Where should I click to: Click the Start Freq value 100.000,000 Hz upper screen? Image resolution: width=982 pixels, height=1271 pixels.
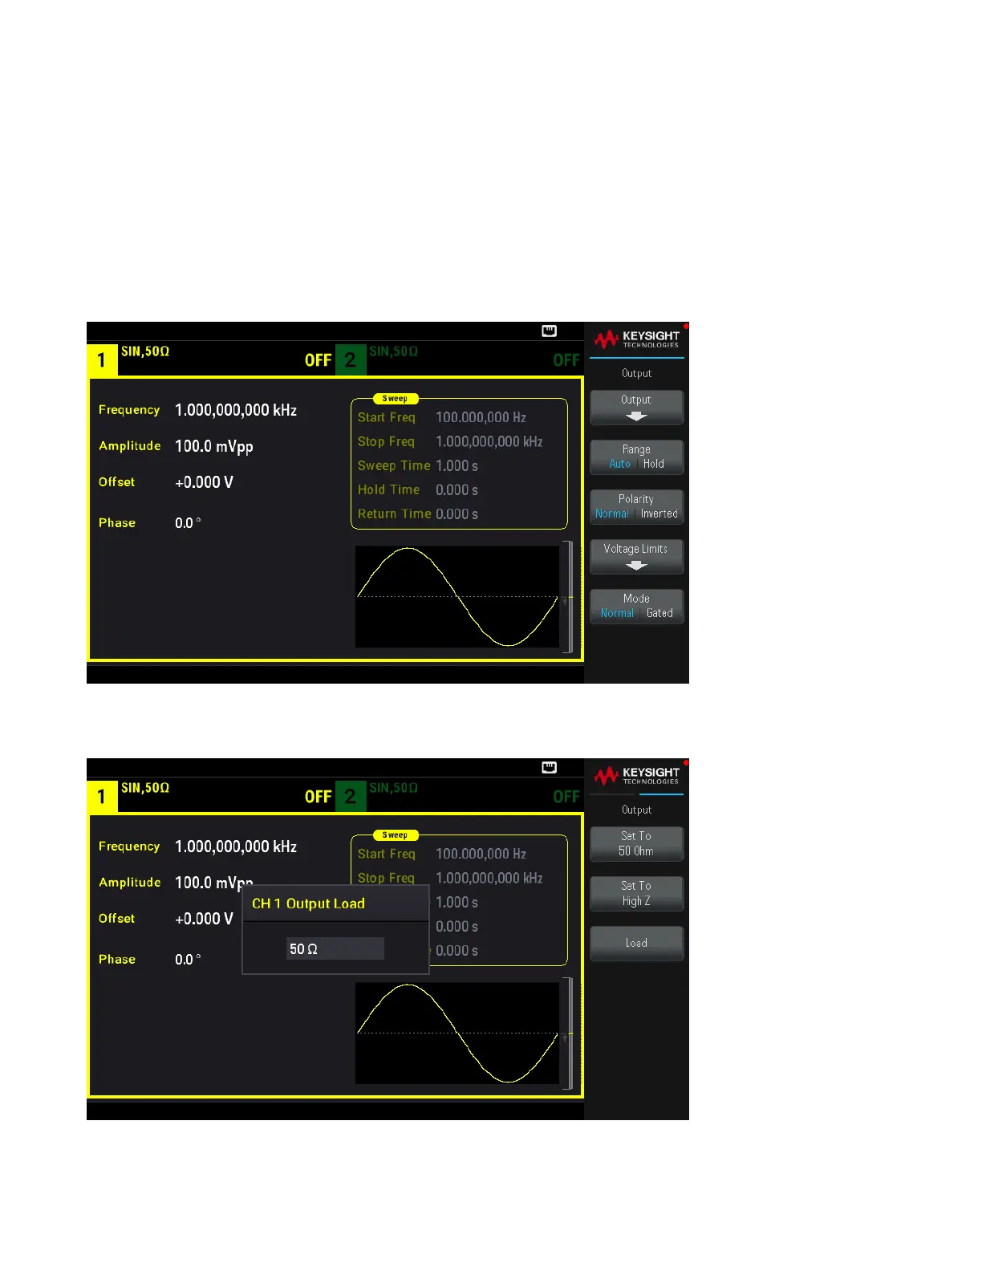(481, 417)
